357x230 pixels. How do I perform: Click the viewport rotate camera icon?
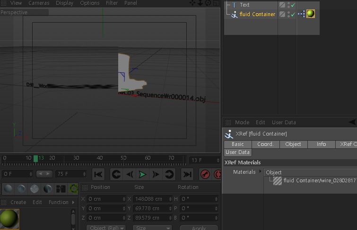(x=209, y=3)
